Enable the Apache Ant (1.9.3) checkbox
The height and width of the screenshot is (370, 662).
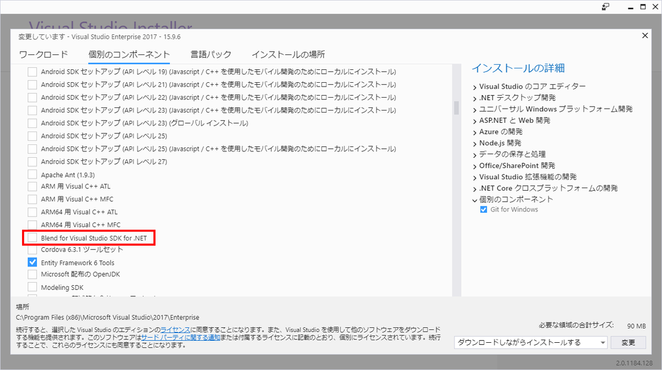pyautogui.click(x=32, y=175)
